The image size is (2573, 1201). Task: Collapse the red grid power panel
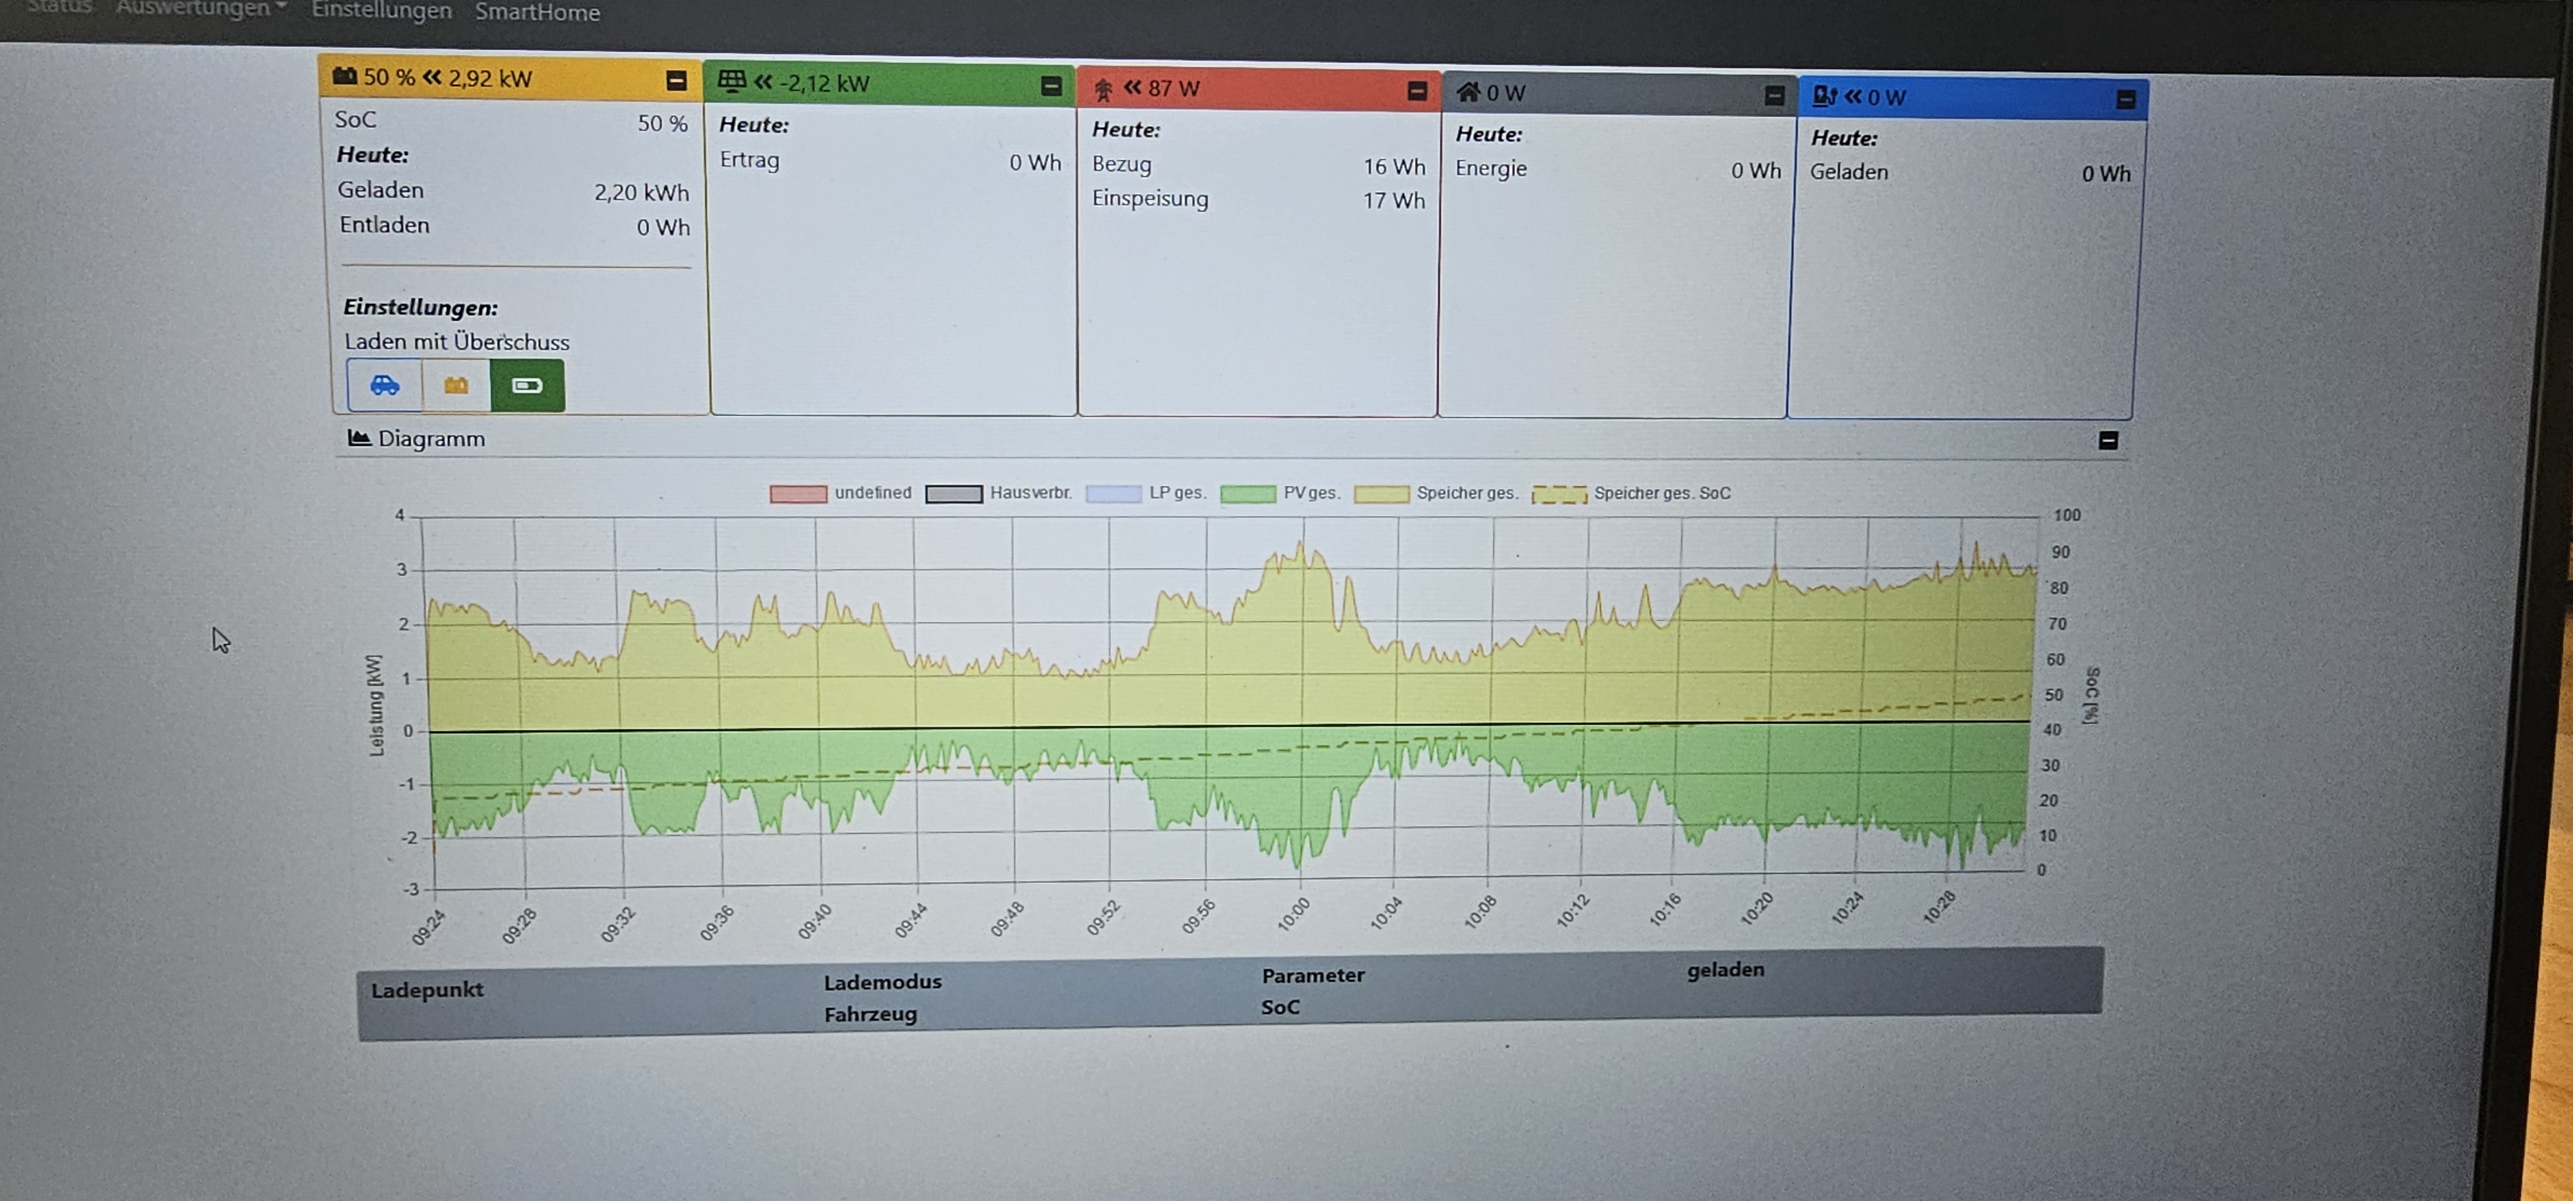[x=1416, y=91]
